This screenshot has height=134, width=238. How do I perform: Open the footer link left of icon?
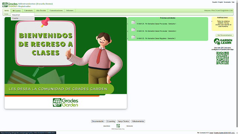point(107,126)
